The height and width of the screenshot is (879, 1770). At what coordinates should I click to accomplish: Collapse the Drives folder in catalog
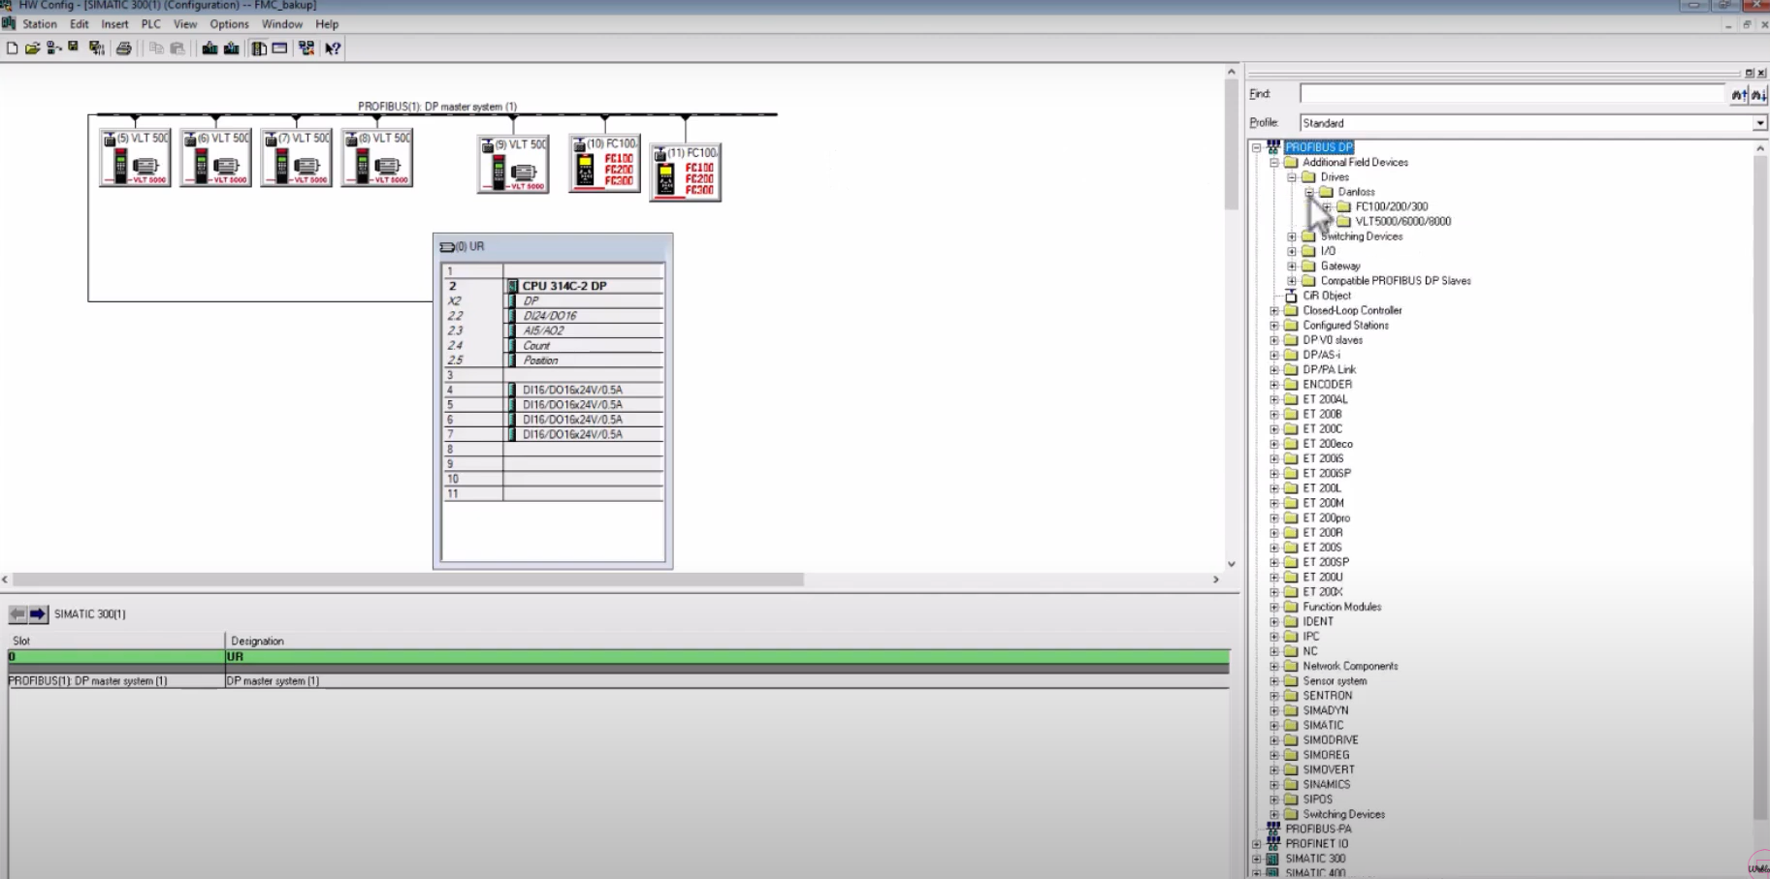tap(1292, 177)
